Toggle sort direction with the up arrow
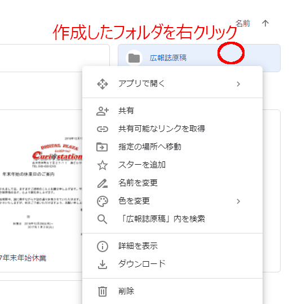This screenshot has width=293, height=304. 265,24
